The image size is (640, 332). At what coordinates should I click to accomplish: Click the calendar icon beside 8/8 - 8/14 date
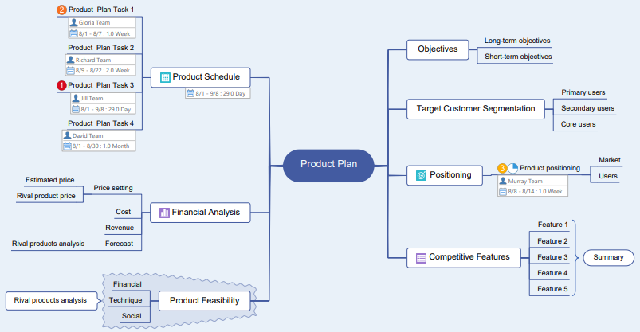coord(504,192)
